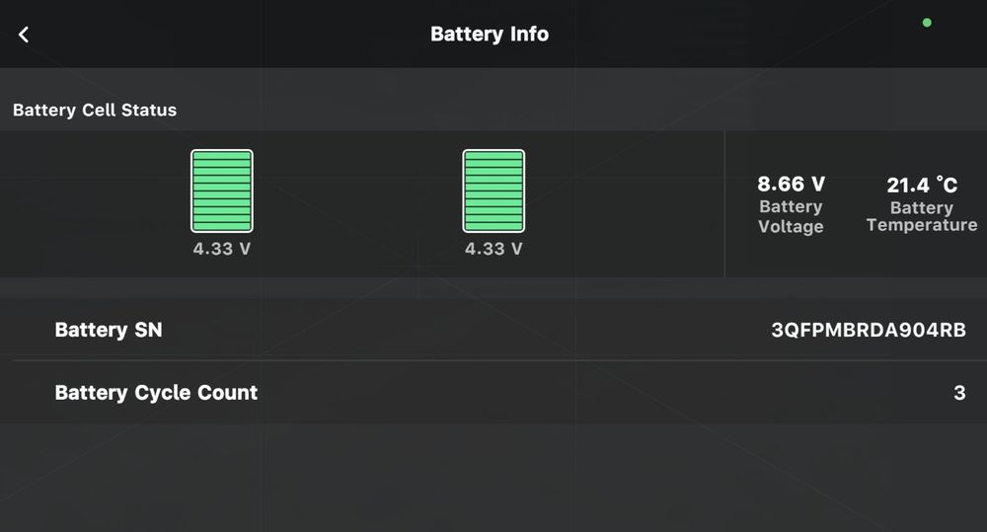Click the Battery Cycle Count label
Screen dimensions: 987x532
(x=156, y=392)
